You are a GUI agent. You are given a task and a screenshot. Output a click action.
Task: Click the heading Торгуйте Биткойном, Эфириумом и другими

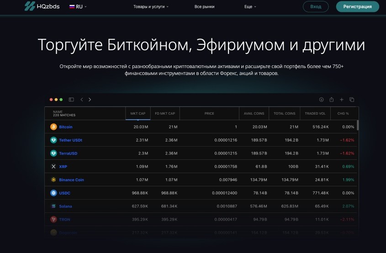[201, 45]
